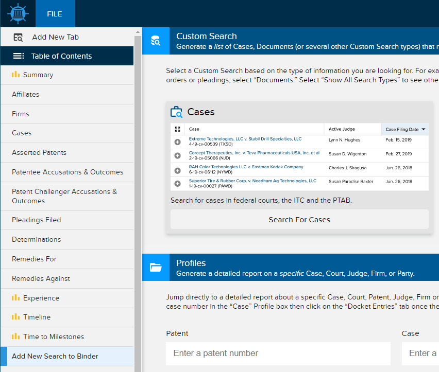The width and height of the screenshot is (439, 372).
Task: Click the Table of Contents list icon
Action: click(x=19, y=56)
